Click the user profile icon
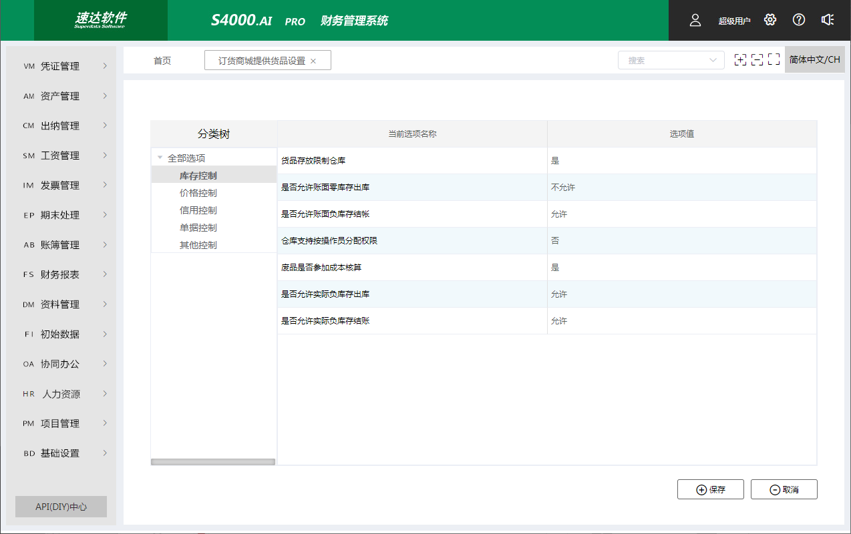This screenshot has height=534, width=851. [x=695, y=20]
